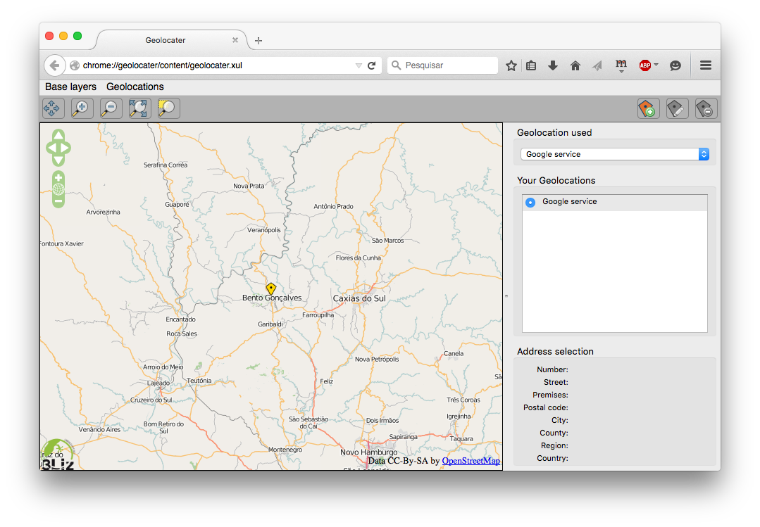Go back with the browser back arrow
This screenshot has height=527, width=760.
pyautogui.click(x=54, y=65)
